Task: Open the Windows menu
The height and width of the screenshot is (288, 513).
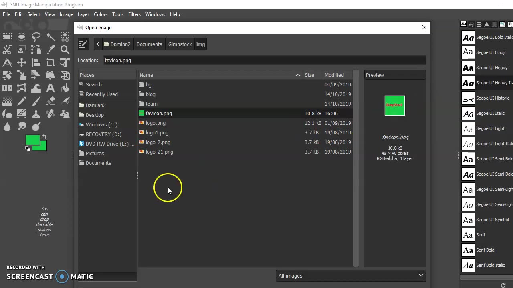Action: coord(155,14)
